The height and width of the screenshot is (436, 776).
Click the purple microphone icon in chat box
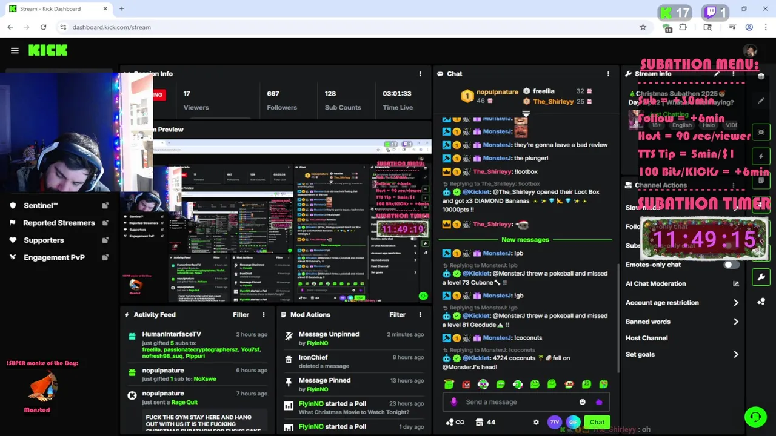pyautogui.click(x=454, y=402)
